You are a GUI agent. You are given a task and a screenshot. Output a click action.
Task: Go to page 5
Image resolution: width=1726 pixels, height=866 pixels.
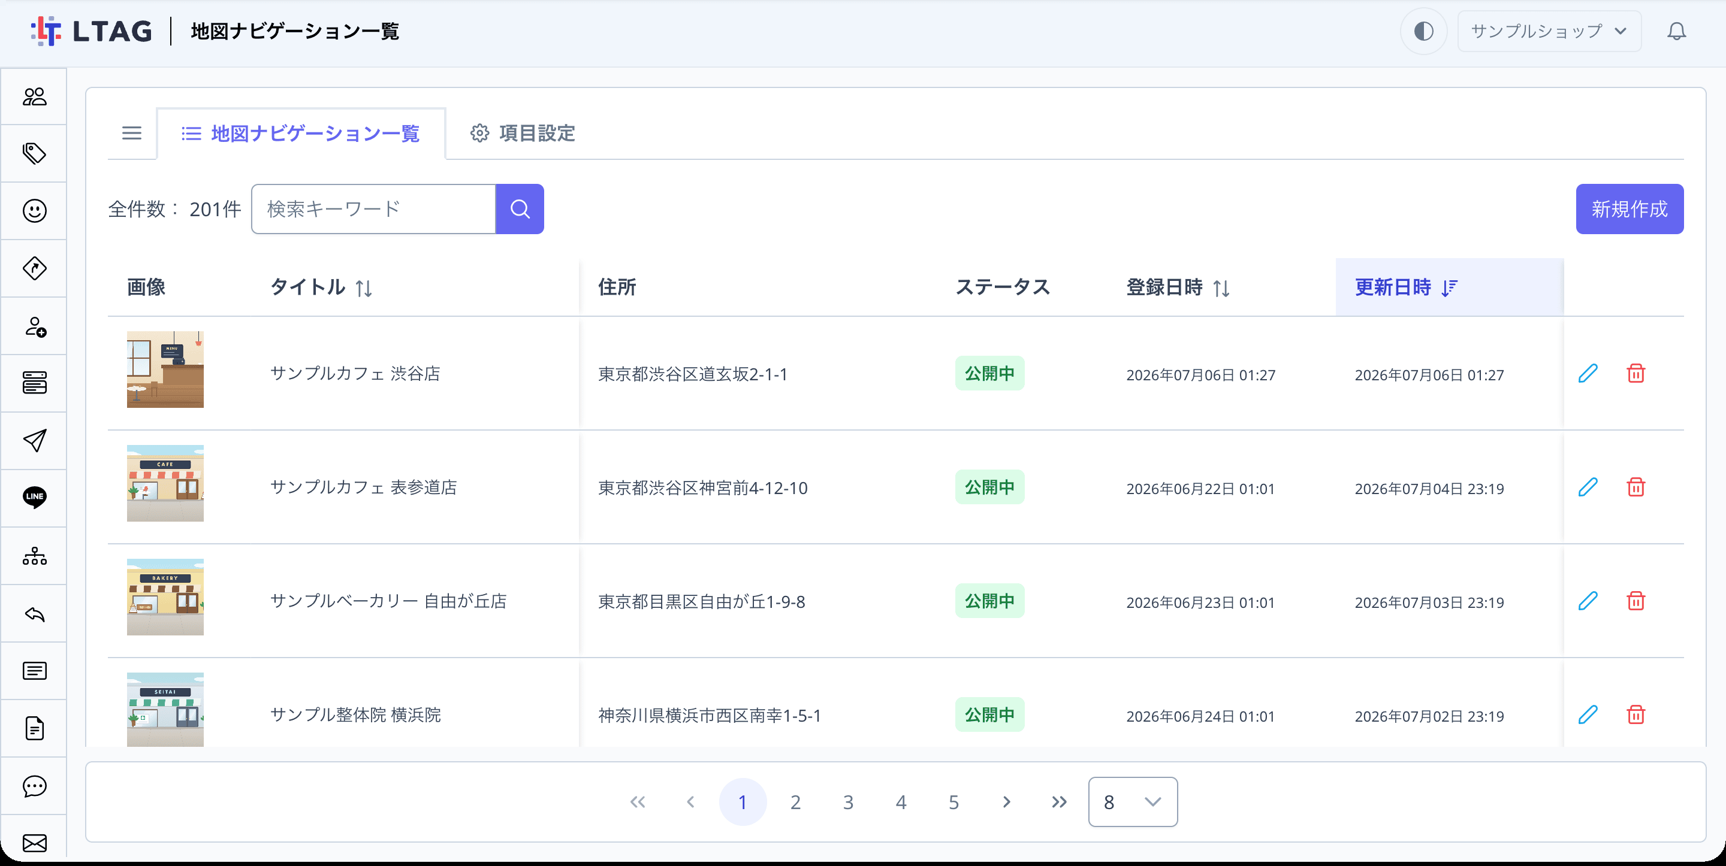953,802
